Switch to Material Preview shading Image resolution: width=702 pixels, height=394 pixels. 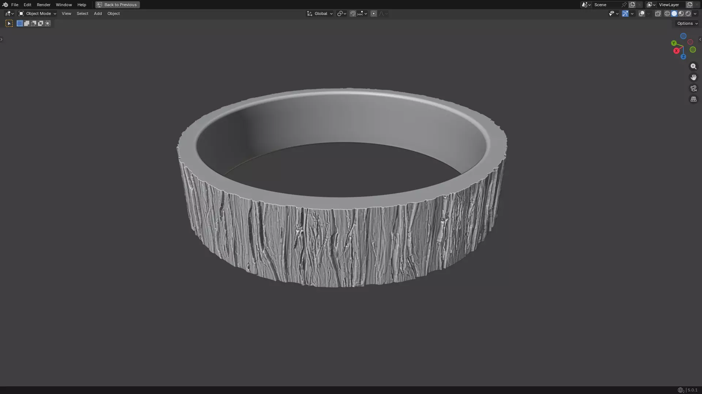point(681,13)
